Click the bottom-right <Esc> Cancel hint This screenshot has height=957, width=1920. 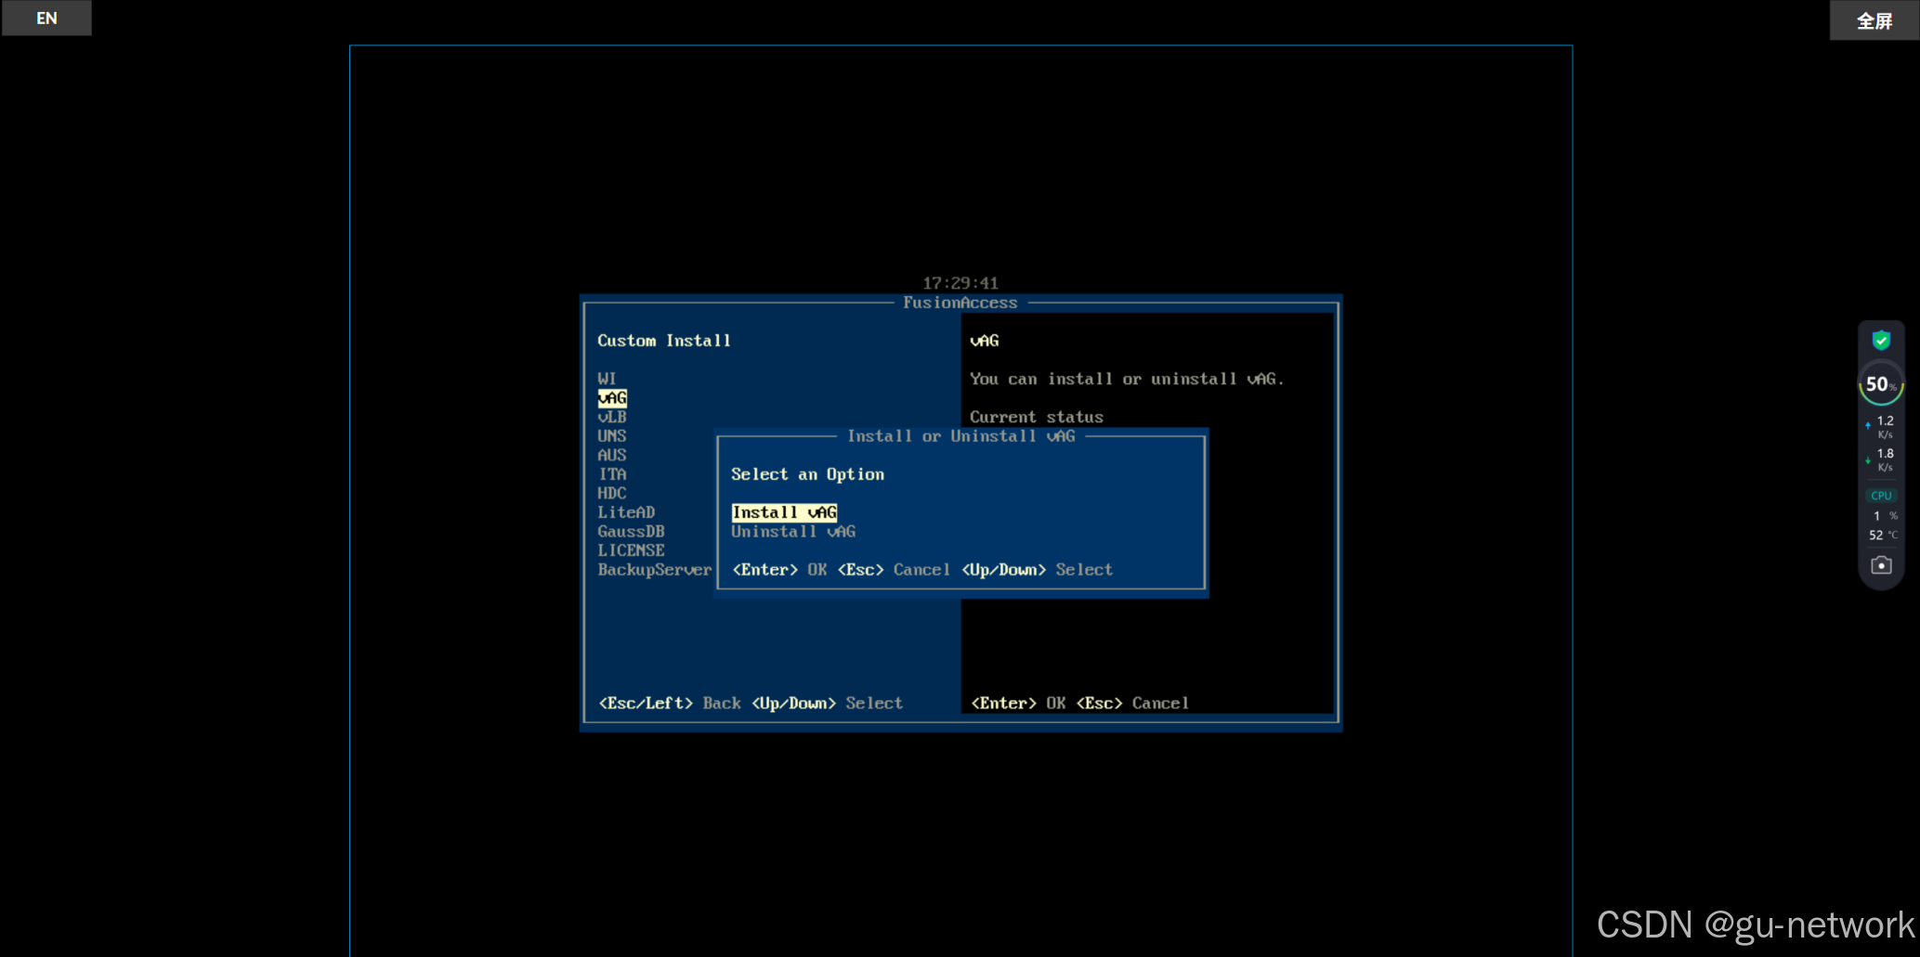1132,704
